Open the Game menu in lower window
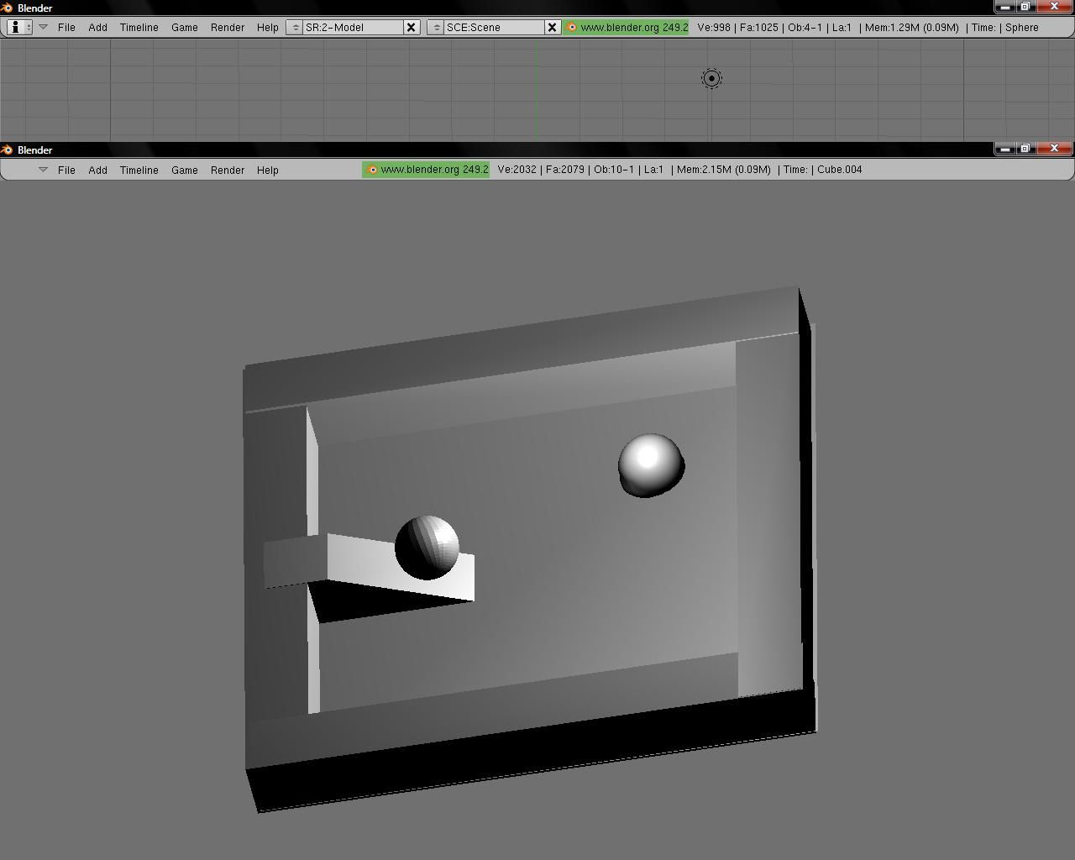Viewport: 1075px width, 860px height. (184, 170)
